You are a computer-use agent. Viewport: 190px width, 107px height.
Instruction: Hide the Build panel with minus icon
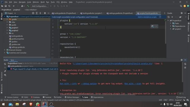[x=185, y=60]
